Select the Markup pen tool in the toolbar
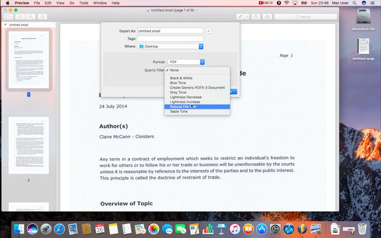The width and height of the screenshot is (381, 238). click(240, 17)
